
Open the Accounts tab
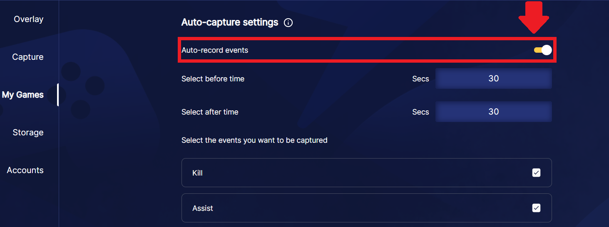tap(25, 170)
